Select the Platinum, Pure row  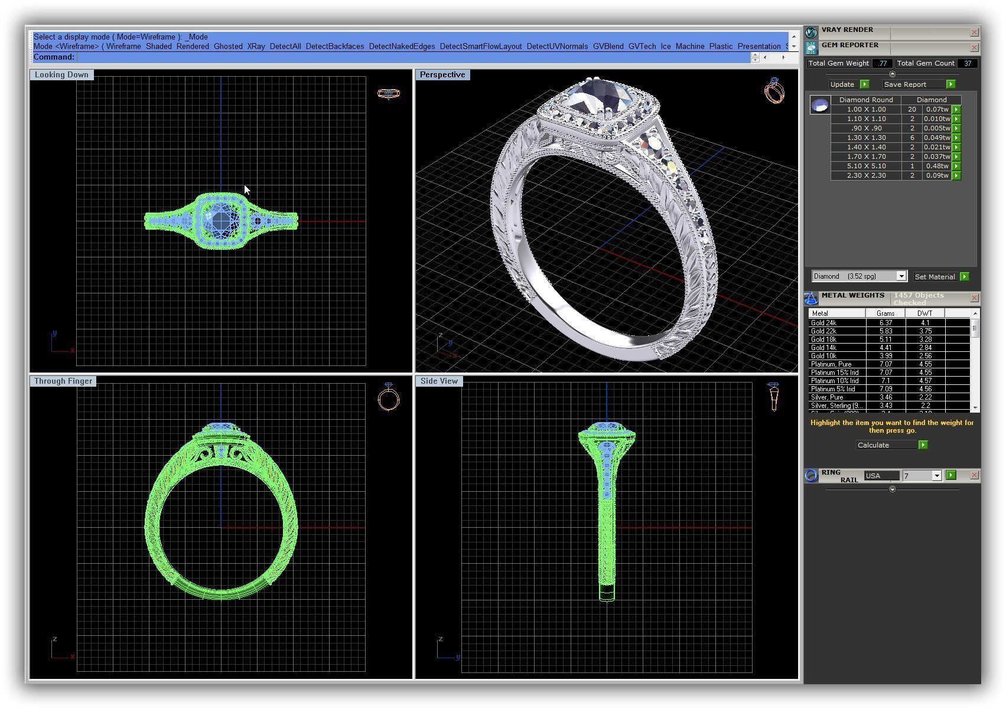(889, 364)
